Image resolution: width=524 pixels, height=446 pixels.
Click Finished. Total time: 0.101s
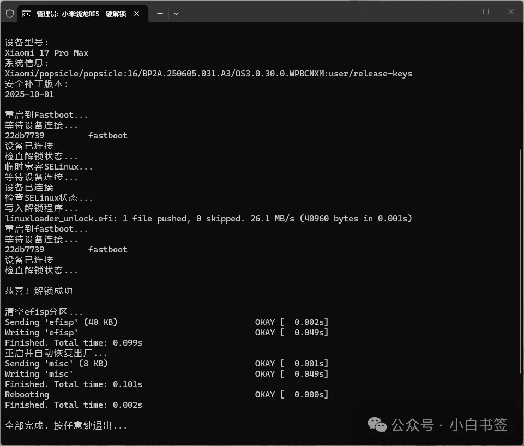pos(74,384)
